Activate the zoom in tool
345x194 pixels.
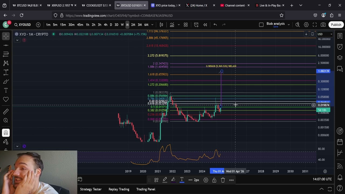tap(6, 120)
